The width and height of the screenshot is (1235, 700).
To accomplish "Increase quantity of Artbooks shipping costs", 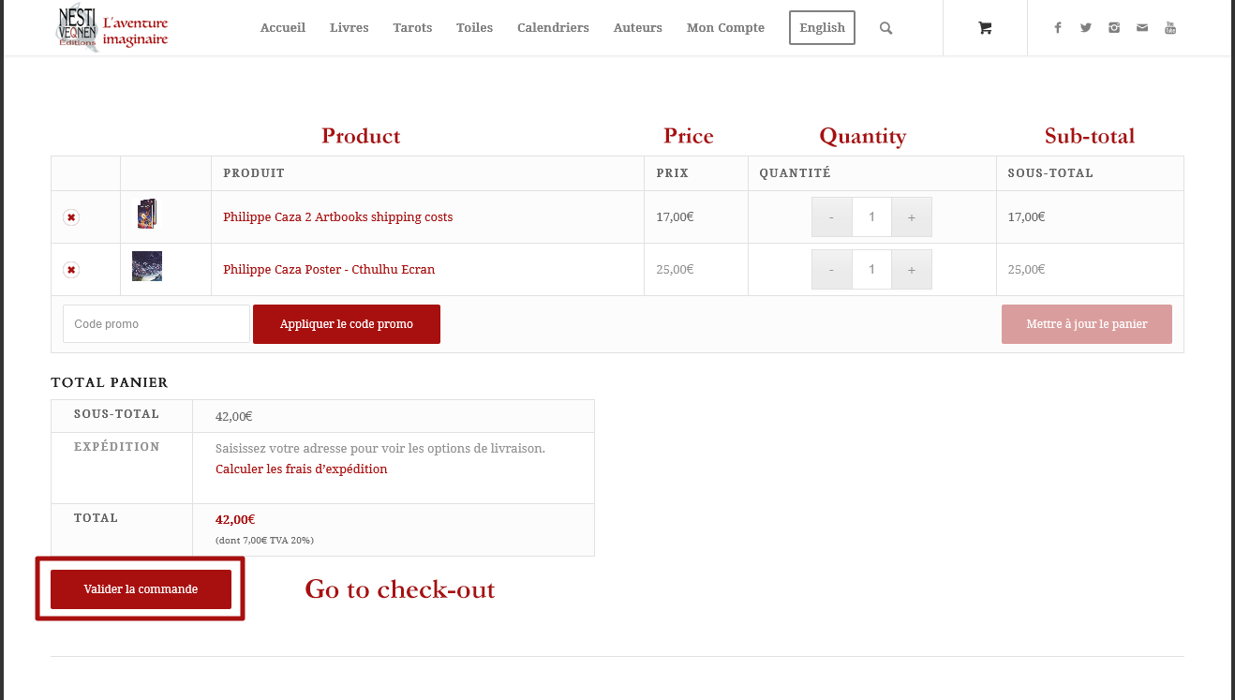I will (x=912, y=217).
